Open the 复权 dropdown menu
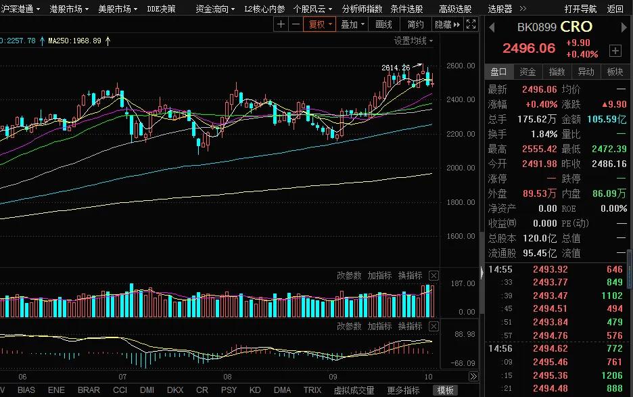This screenshot has height=397, width=633. [x=329, y=24]
